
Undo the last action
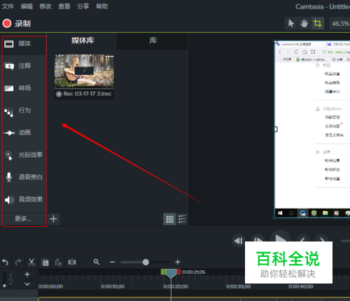[x=6, y=262]
